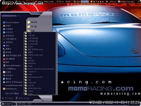Start 스타크래프트 from the left program list
Viewport: 141px width, 106px height.
(10, 39)
